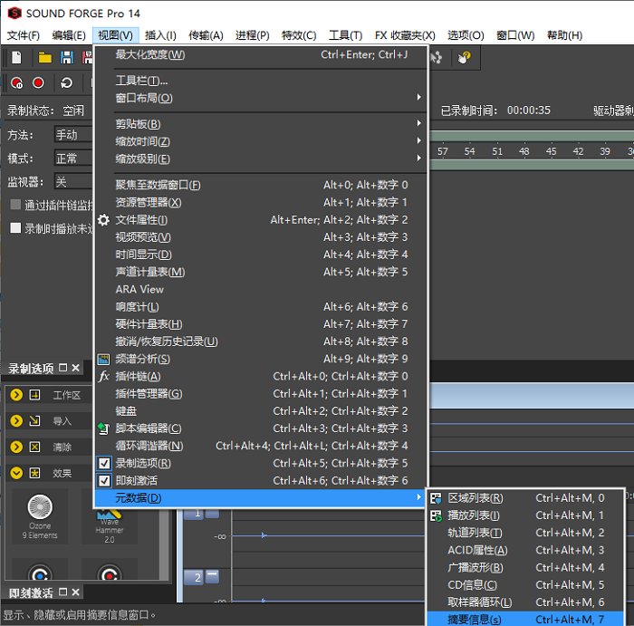The image size is (634, 626).
Task: Float the 即刻激活 panel via square icon
Action: [x=63, y=592]
